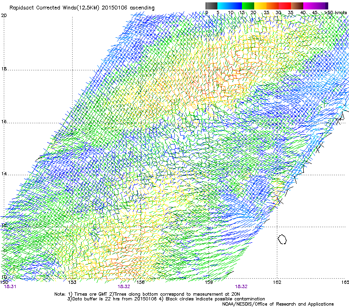
Task: Click the longitude label '150' on bottom axis
Action: point(4,282)
